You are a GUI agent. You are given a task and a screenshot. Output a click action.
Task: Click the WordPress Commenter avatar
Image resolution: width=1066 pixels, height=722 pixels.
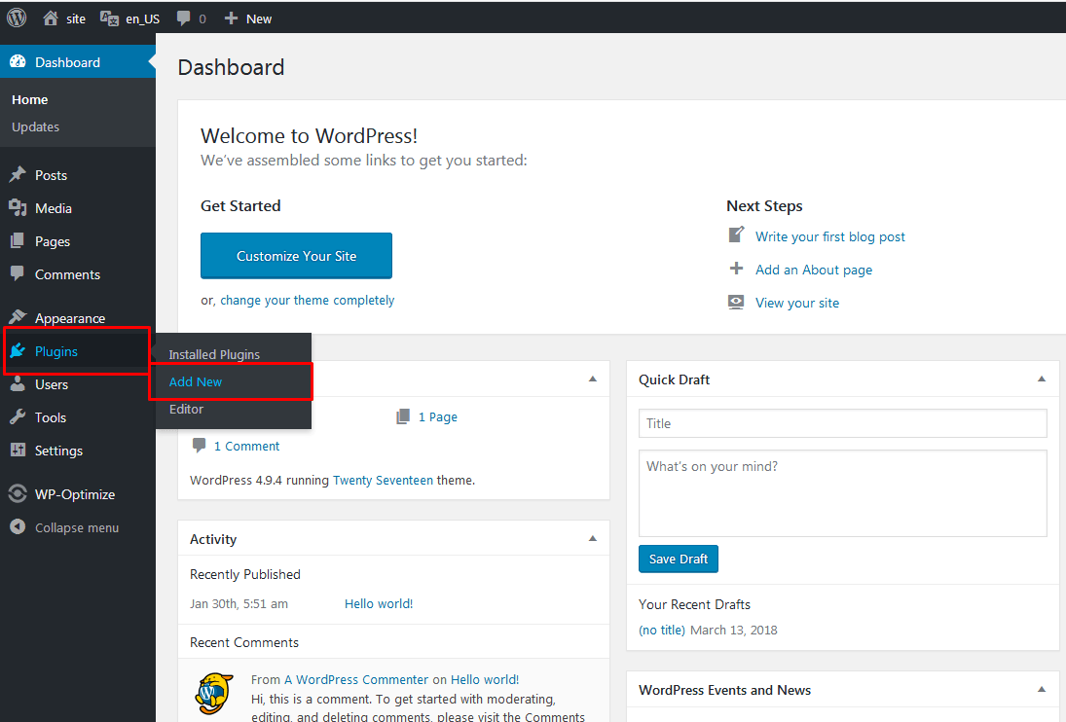click(215, 694)
